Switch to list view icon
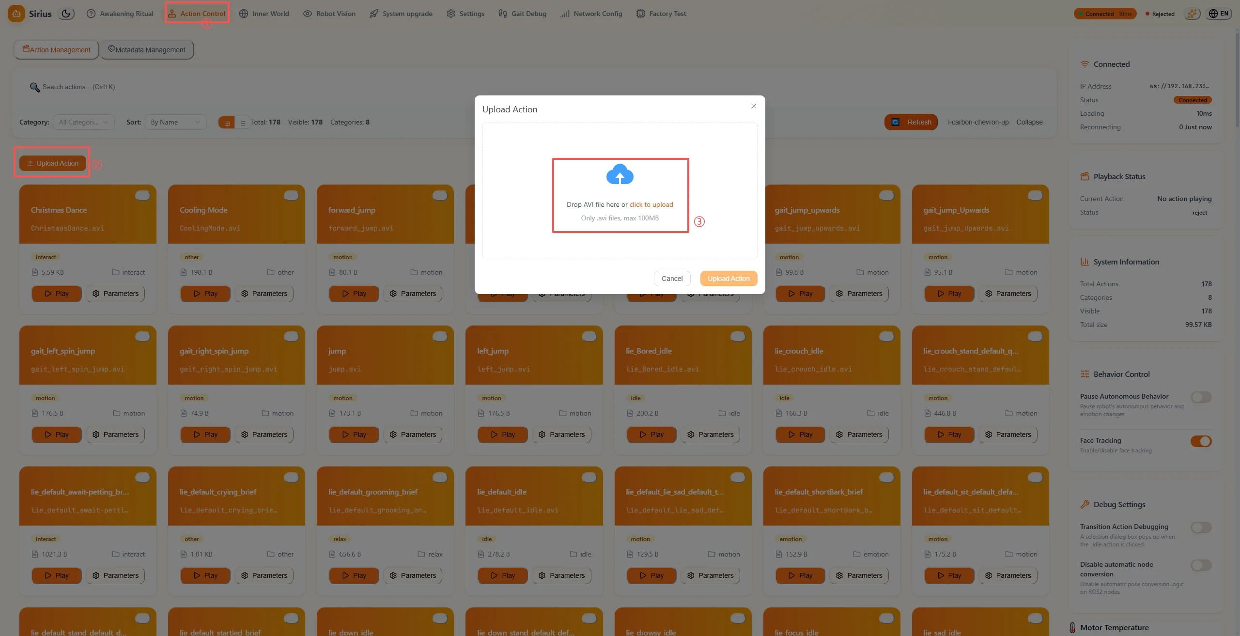This screenshot has height=636, width=1240. coord(243,123)
